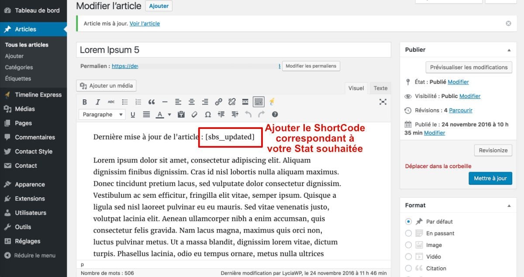Toggle bold formatting in the editor
Screen dimensions: 524x277
click(x=85, y=101)
